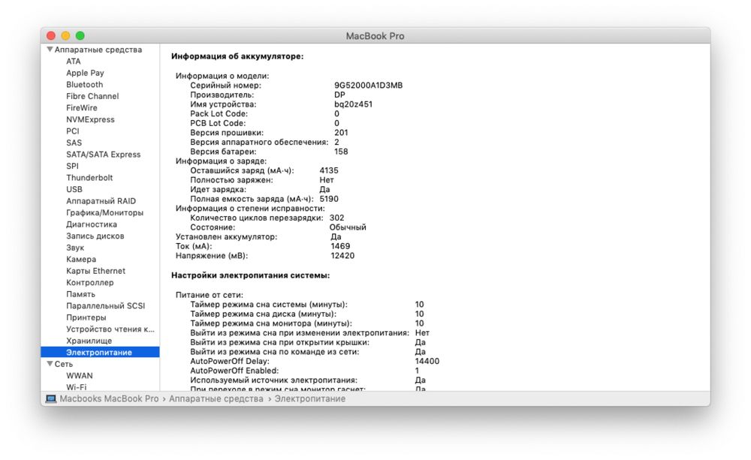Open the Thunderbolt sidebar entry

(x=89, y=178)
